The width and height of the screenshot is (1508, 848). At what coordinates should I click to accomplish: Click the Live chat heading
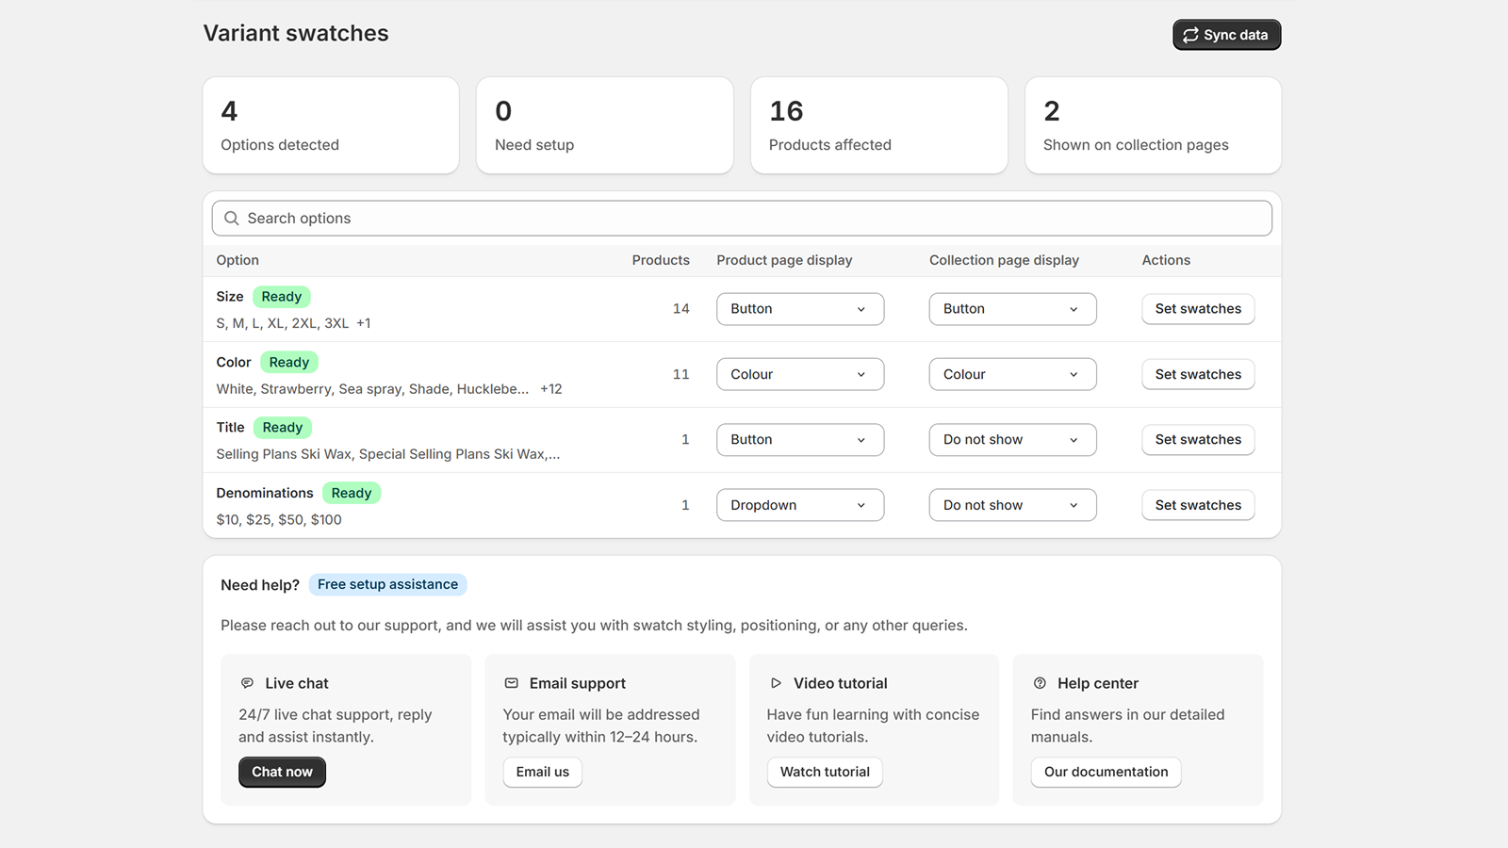(x=297, y=683)
